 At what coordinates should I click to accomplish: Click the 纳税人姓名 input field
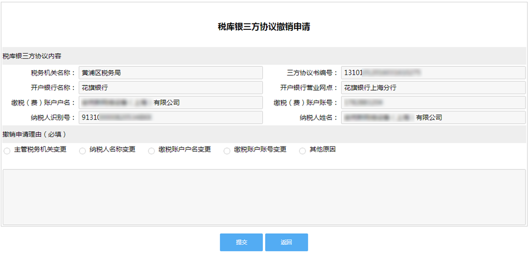433,118
